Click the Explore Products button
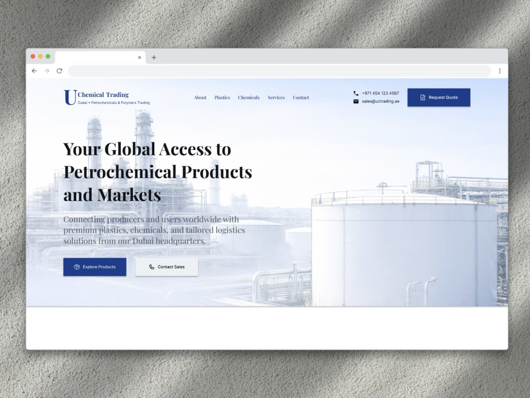Screen dimensions: 530x398 95,267
